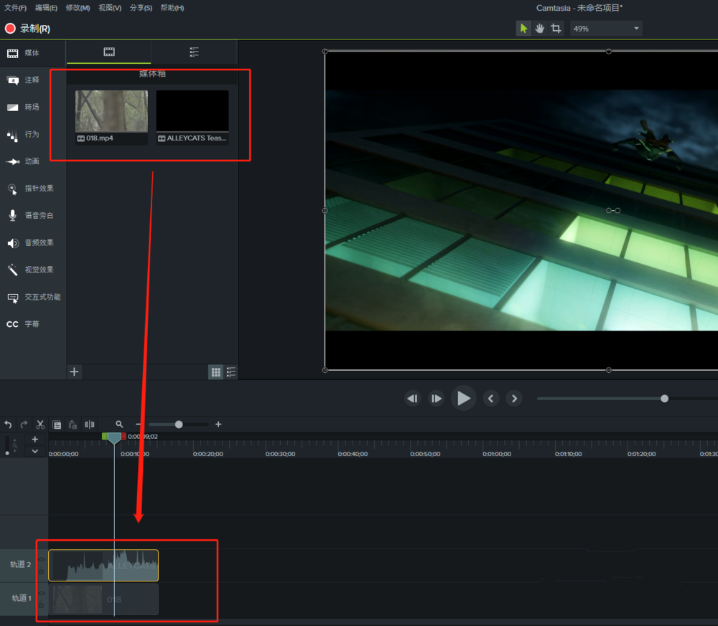Open the 转场 (Transitions) panel
The height and width of the screenshot is (626, 718).
tap(32, 107)
